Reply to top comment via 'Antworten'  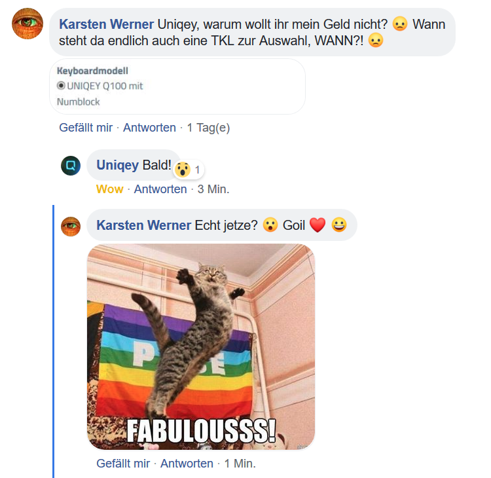pyautogui.click(x=149, y=128)
